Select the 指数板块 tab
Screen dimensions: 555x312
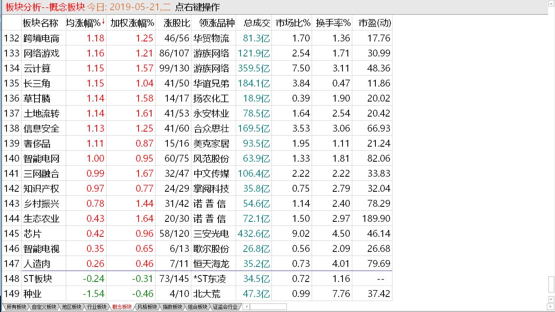(x=172, y=307)
